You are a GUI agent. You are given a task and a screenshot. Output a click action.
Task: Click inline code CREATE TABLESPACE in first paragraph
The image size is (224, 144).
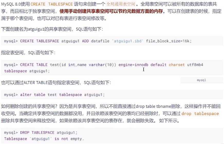tap(52, 4)
